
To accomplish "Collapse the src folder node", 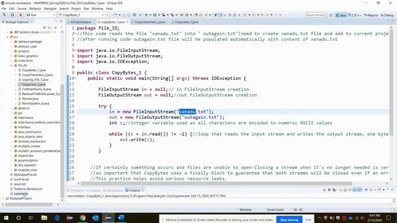I will [7, 37].
